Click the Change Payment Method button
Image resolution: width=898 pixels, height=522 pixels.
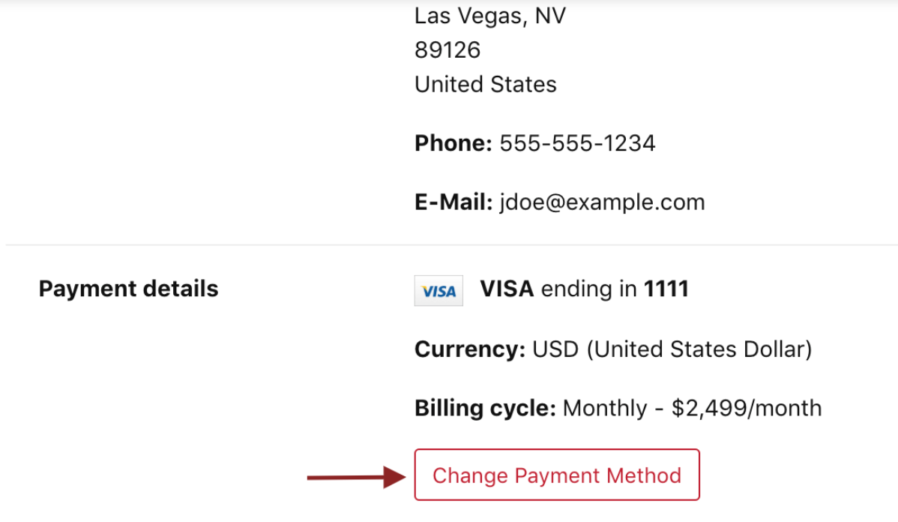[557, 475]
